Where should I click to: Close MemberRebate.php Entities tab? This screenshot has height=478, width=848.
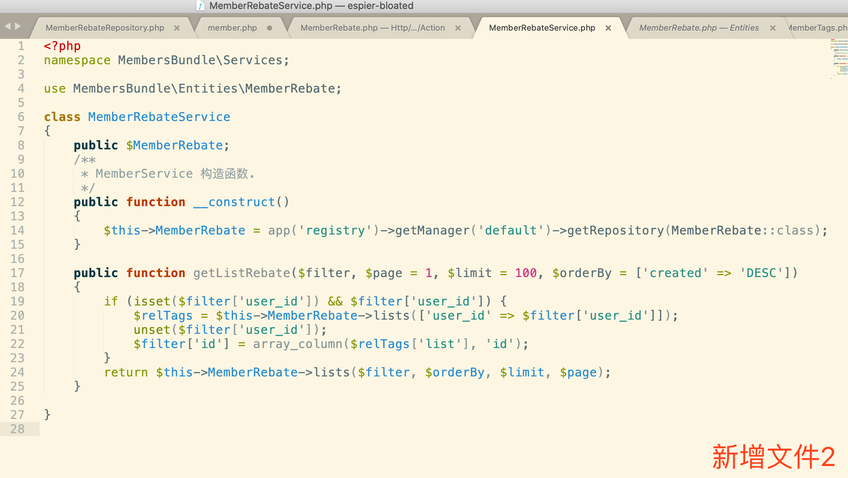[x=773, y=28]
